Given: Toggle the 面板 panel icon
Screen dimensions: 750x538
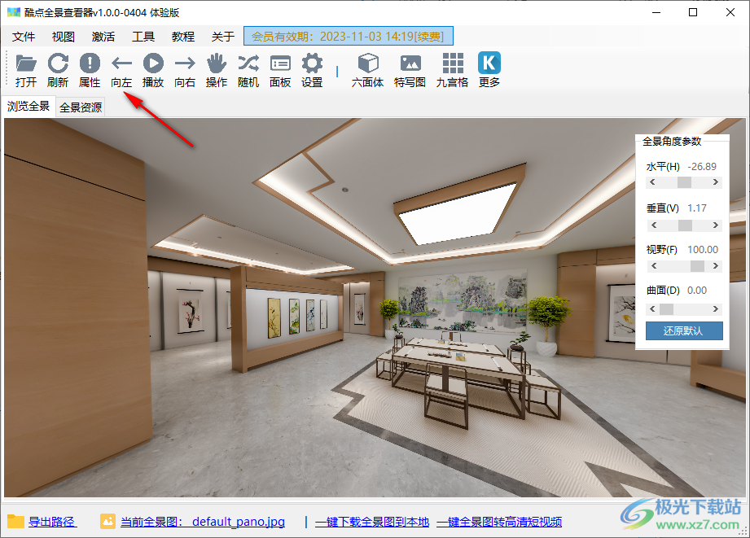Looking at the screenshot, I should coord(280,63).
